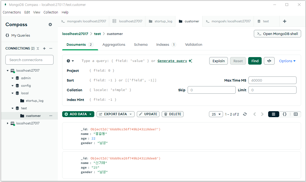Image resolution: width=306 pixels, height=182 pixels.
Task: Expand the second localhost:27017 connection
Action: tap(8, 123)
